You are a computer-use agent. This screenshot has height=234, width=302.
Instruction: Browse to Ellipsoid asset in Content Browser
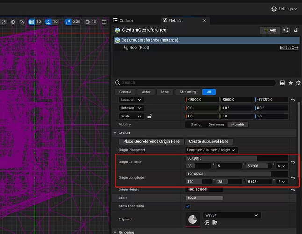tap(216, 224)
